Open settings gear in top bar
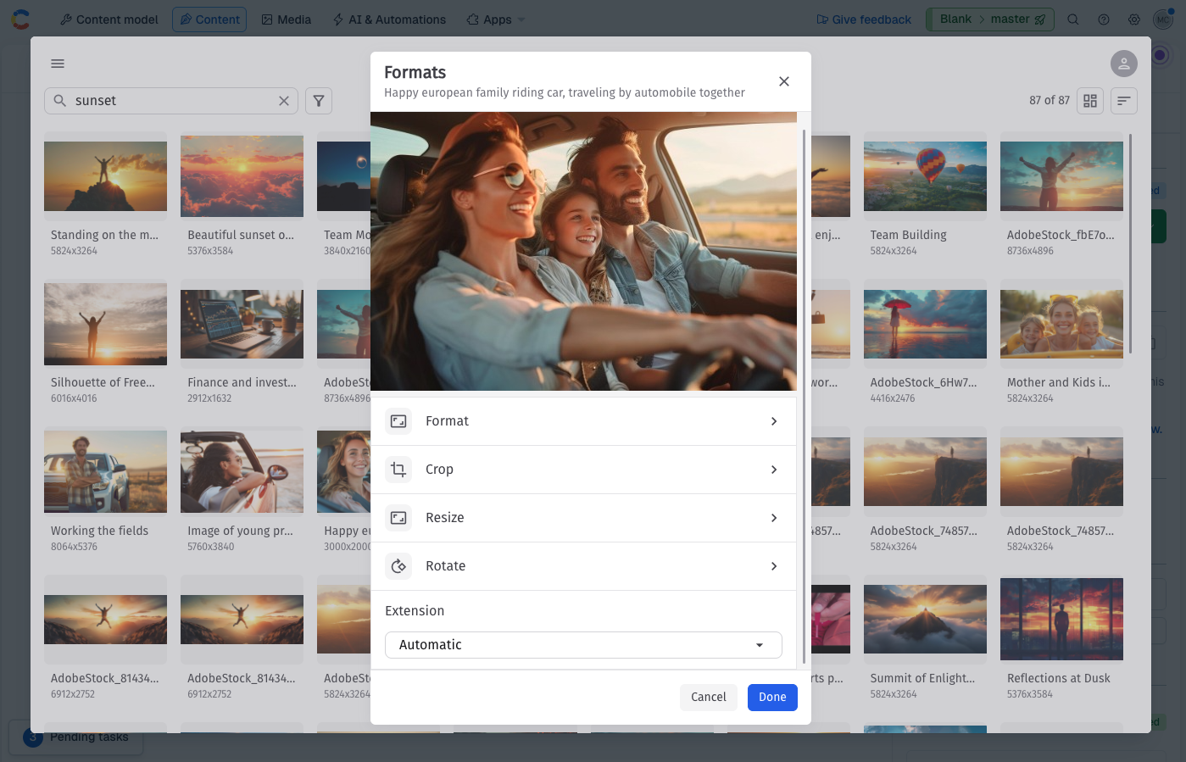Image resolution: width=1186 pixels, height=762 pixels. [1133, 19]
